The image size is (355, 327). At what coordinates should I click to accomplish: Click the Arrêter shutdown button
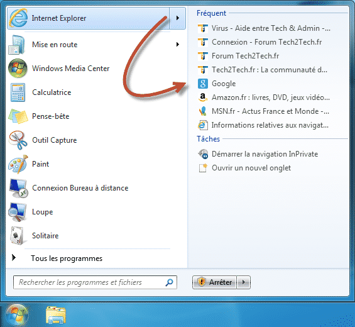(214, 282)
